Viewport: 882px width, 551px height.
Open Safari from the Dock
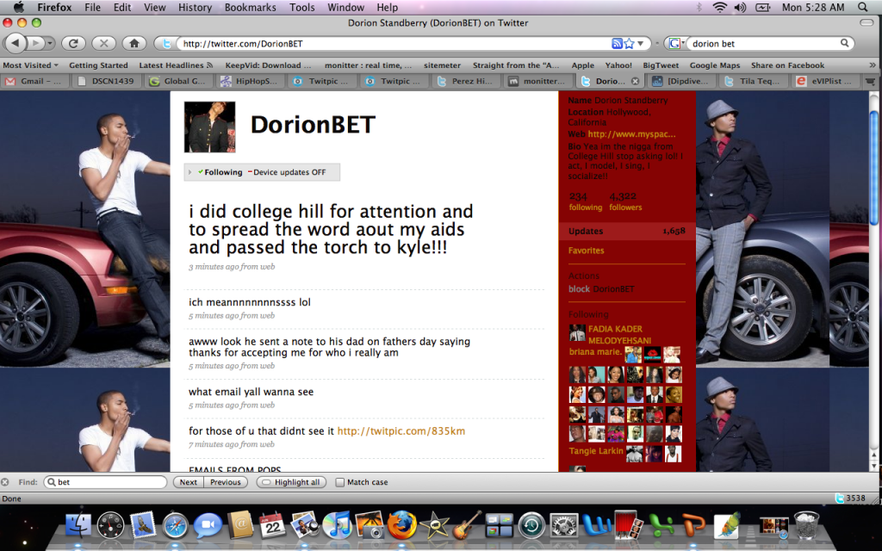(x=175, y=524)
